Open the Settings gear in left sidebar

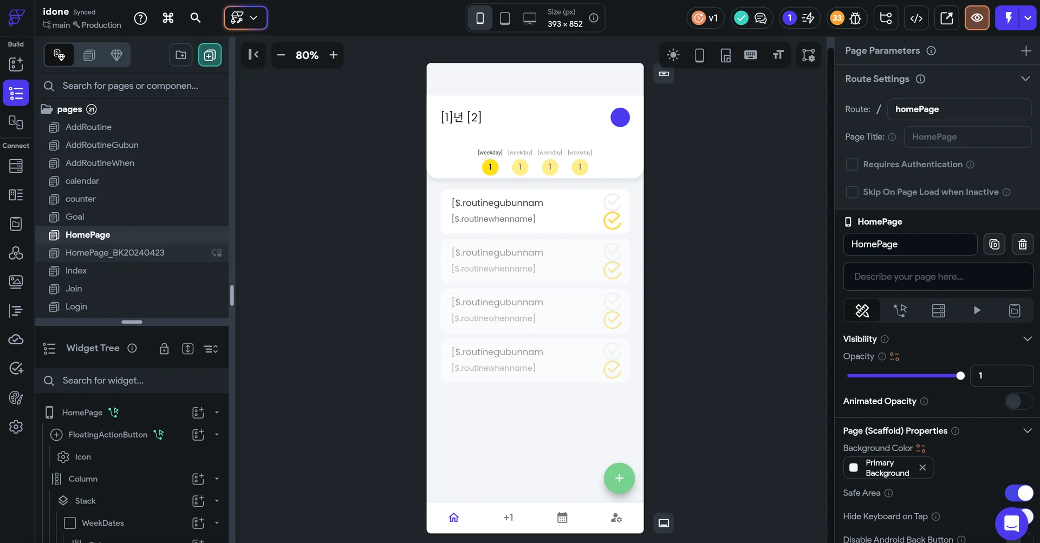tap(16, 427)
